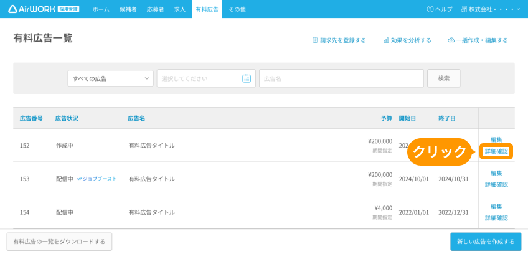Click end date 2024/10/31
Screen dimensions: 528x254
453,179
